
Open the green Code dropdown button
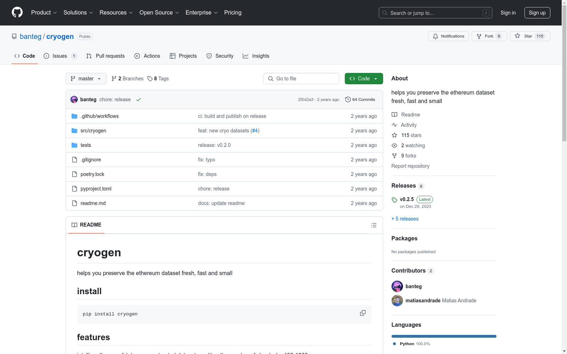[x=364, y=79]
